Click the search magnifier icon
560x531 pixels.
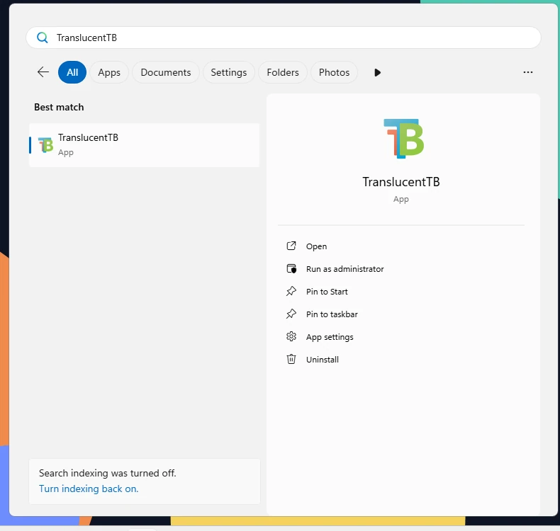(42, 38)
